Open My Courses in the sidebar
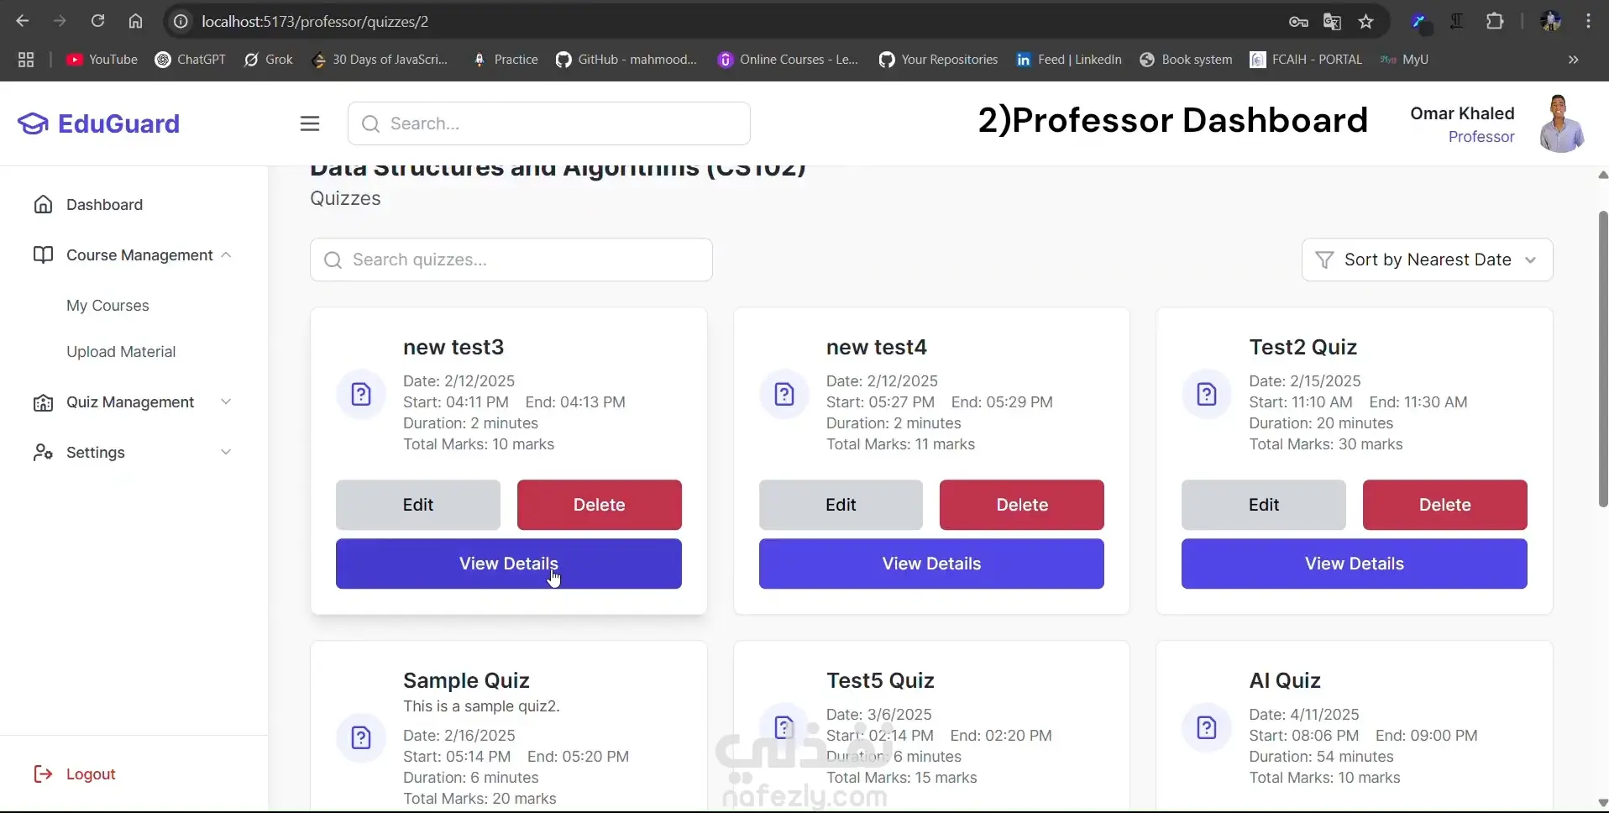The width and height of the screenshot is (1609, 813). coord(107,306)
